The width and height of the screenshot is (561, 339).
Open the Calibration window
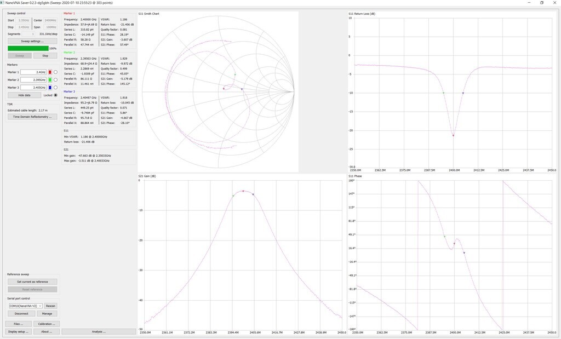(47, 324)
